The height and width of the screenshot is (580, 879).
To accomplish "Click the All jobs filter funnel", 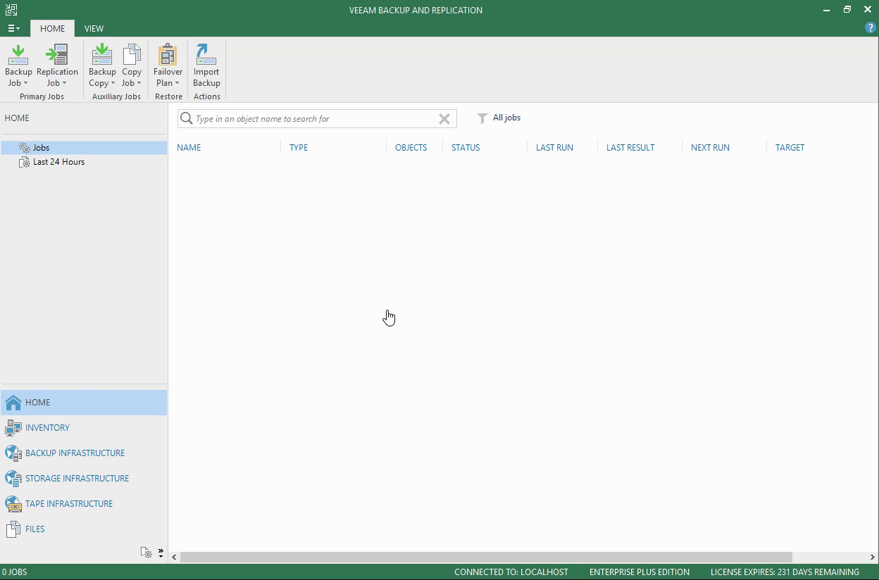I will coord(482,118).
